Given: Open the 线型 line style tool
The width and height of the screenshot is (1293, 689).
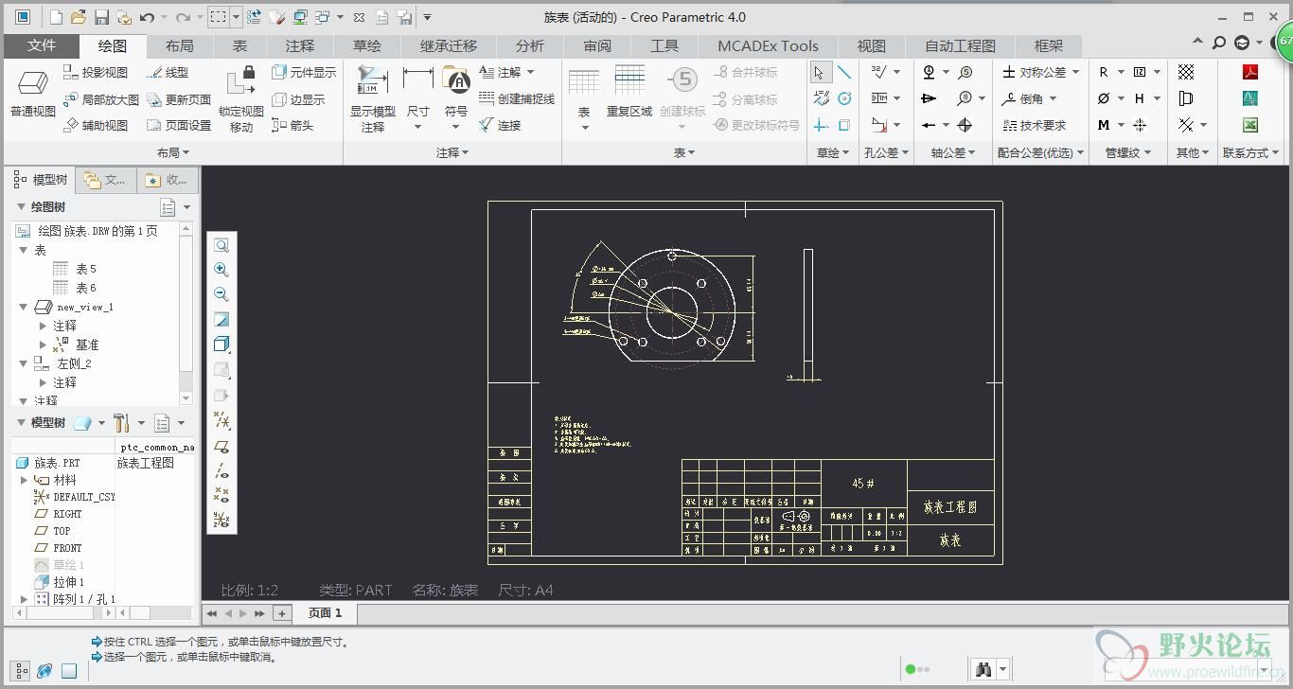Looking at the screenshot, I should pos(168,72).
